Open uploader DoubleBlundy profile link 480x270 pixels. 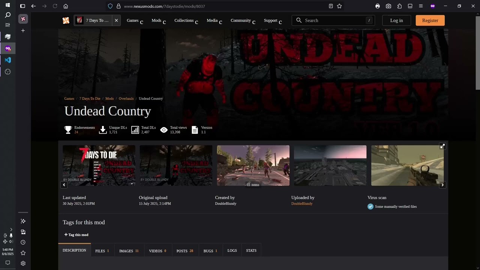point(302,204)
